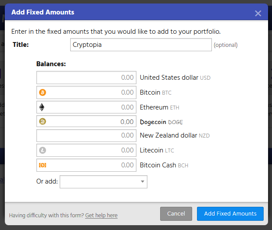Viewport: 272px width, 230px height.
Task: Click the Litecoin icon
Action: coord(43,150)
